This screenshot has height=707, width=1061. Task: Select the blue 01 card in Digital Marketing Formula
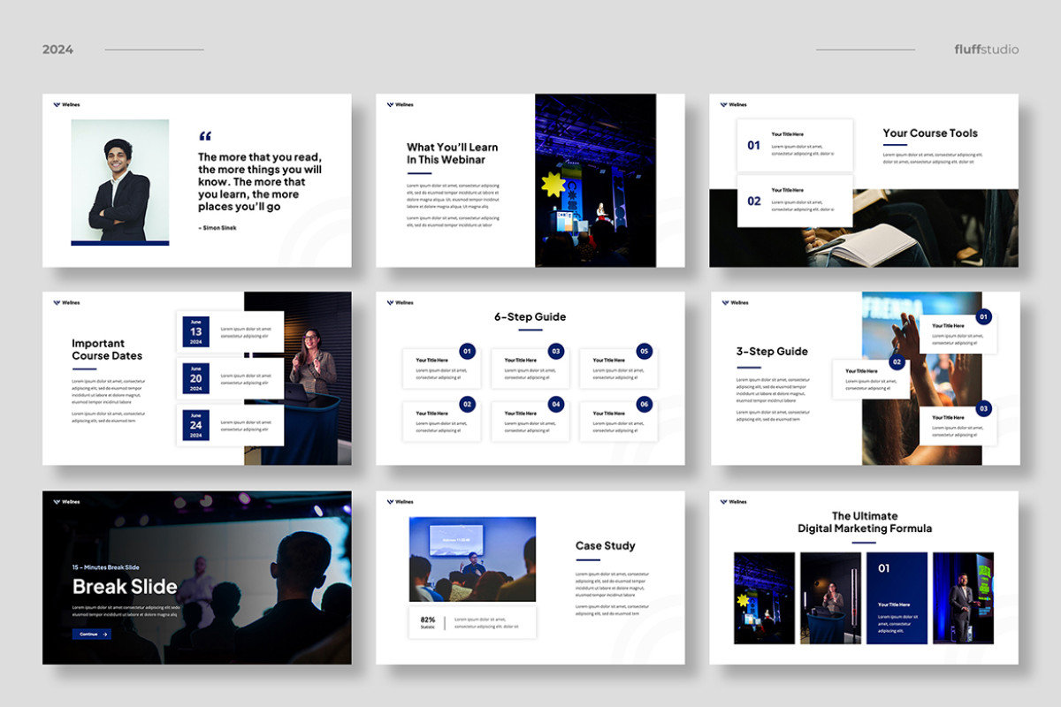point(897,598)
